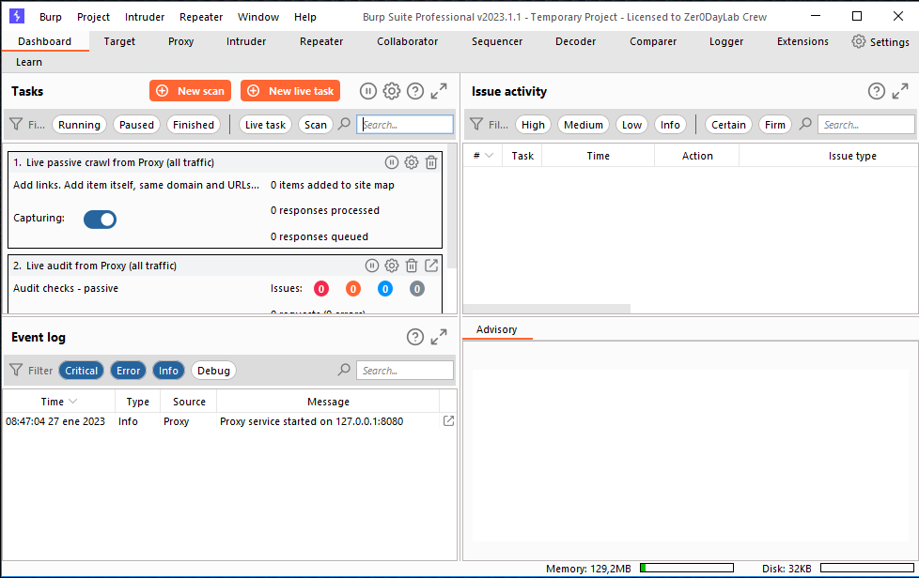Start a New scan
The height and width of the screenshot is (578, 919).
click(190, 91)
